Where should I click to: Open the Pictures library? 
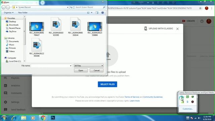point(12,48)
